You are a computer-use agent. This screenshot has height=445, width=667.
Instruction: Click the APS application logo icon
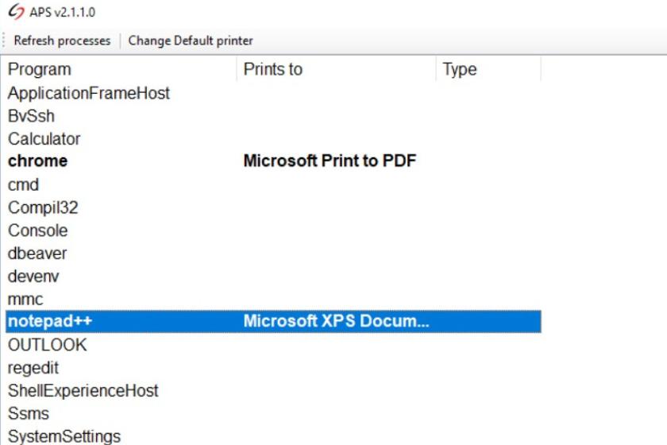[x=16, y=12]
